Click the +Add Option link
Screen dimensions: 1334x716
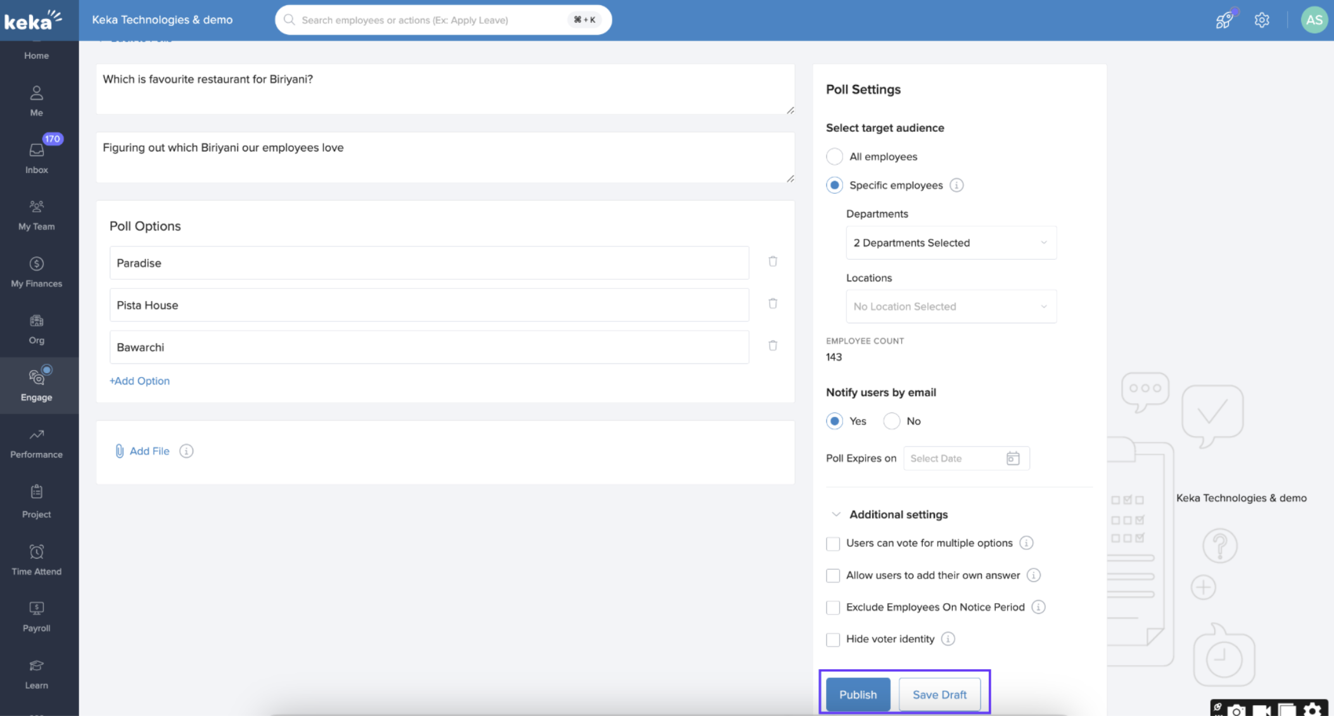point(139,381)
